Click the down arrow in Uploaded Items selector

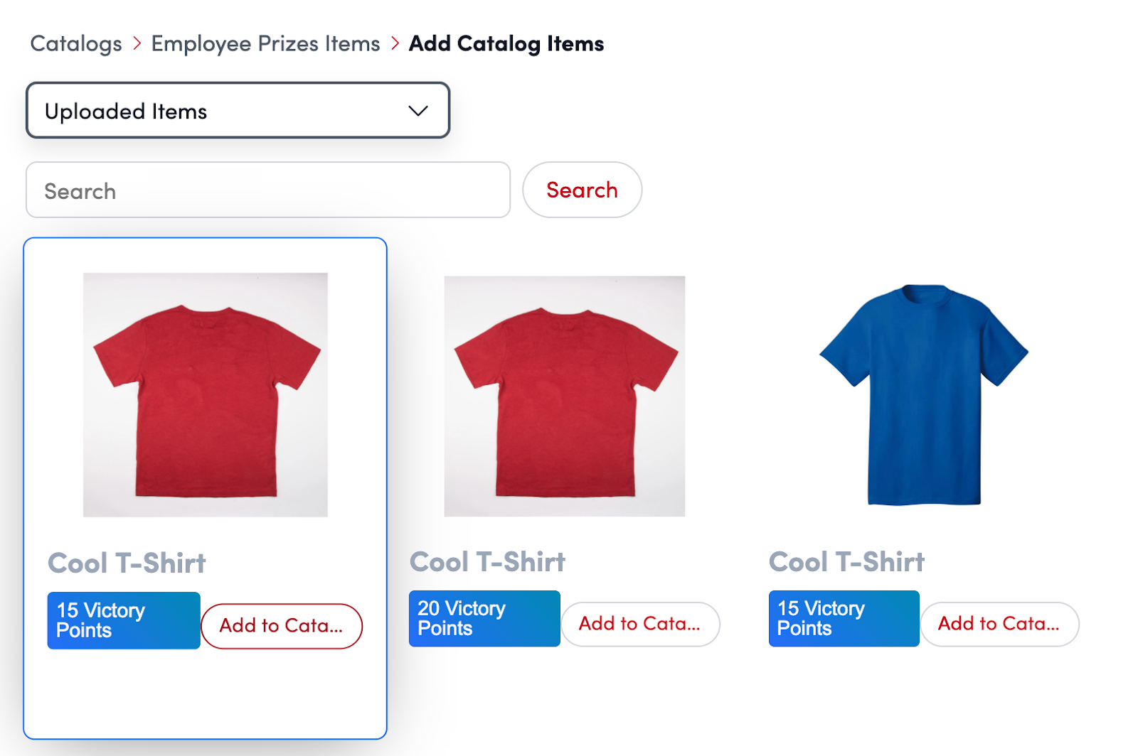click(x=418, y=111)
